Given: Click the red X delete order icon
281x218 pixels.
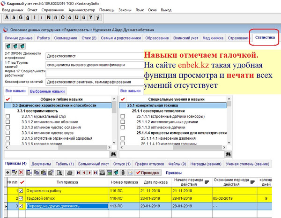Looking at the screenshot, I should pos(21,173).
